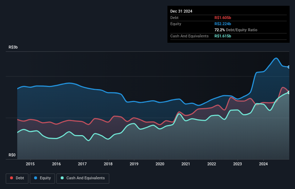Screen dimensions: 295x189
Task: Click the Dec 31 2024 tooltip date
Action: tap(181, 11)
